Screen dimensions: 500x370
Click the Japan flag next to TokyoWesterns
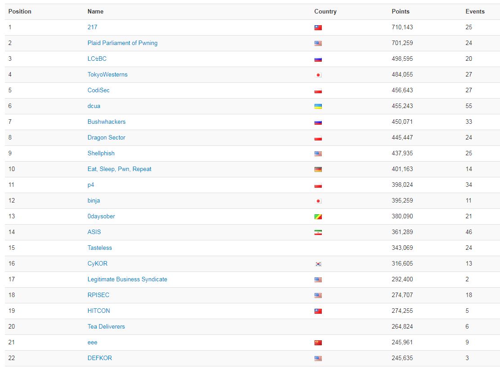318,75
